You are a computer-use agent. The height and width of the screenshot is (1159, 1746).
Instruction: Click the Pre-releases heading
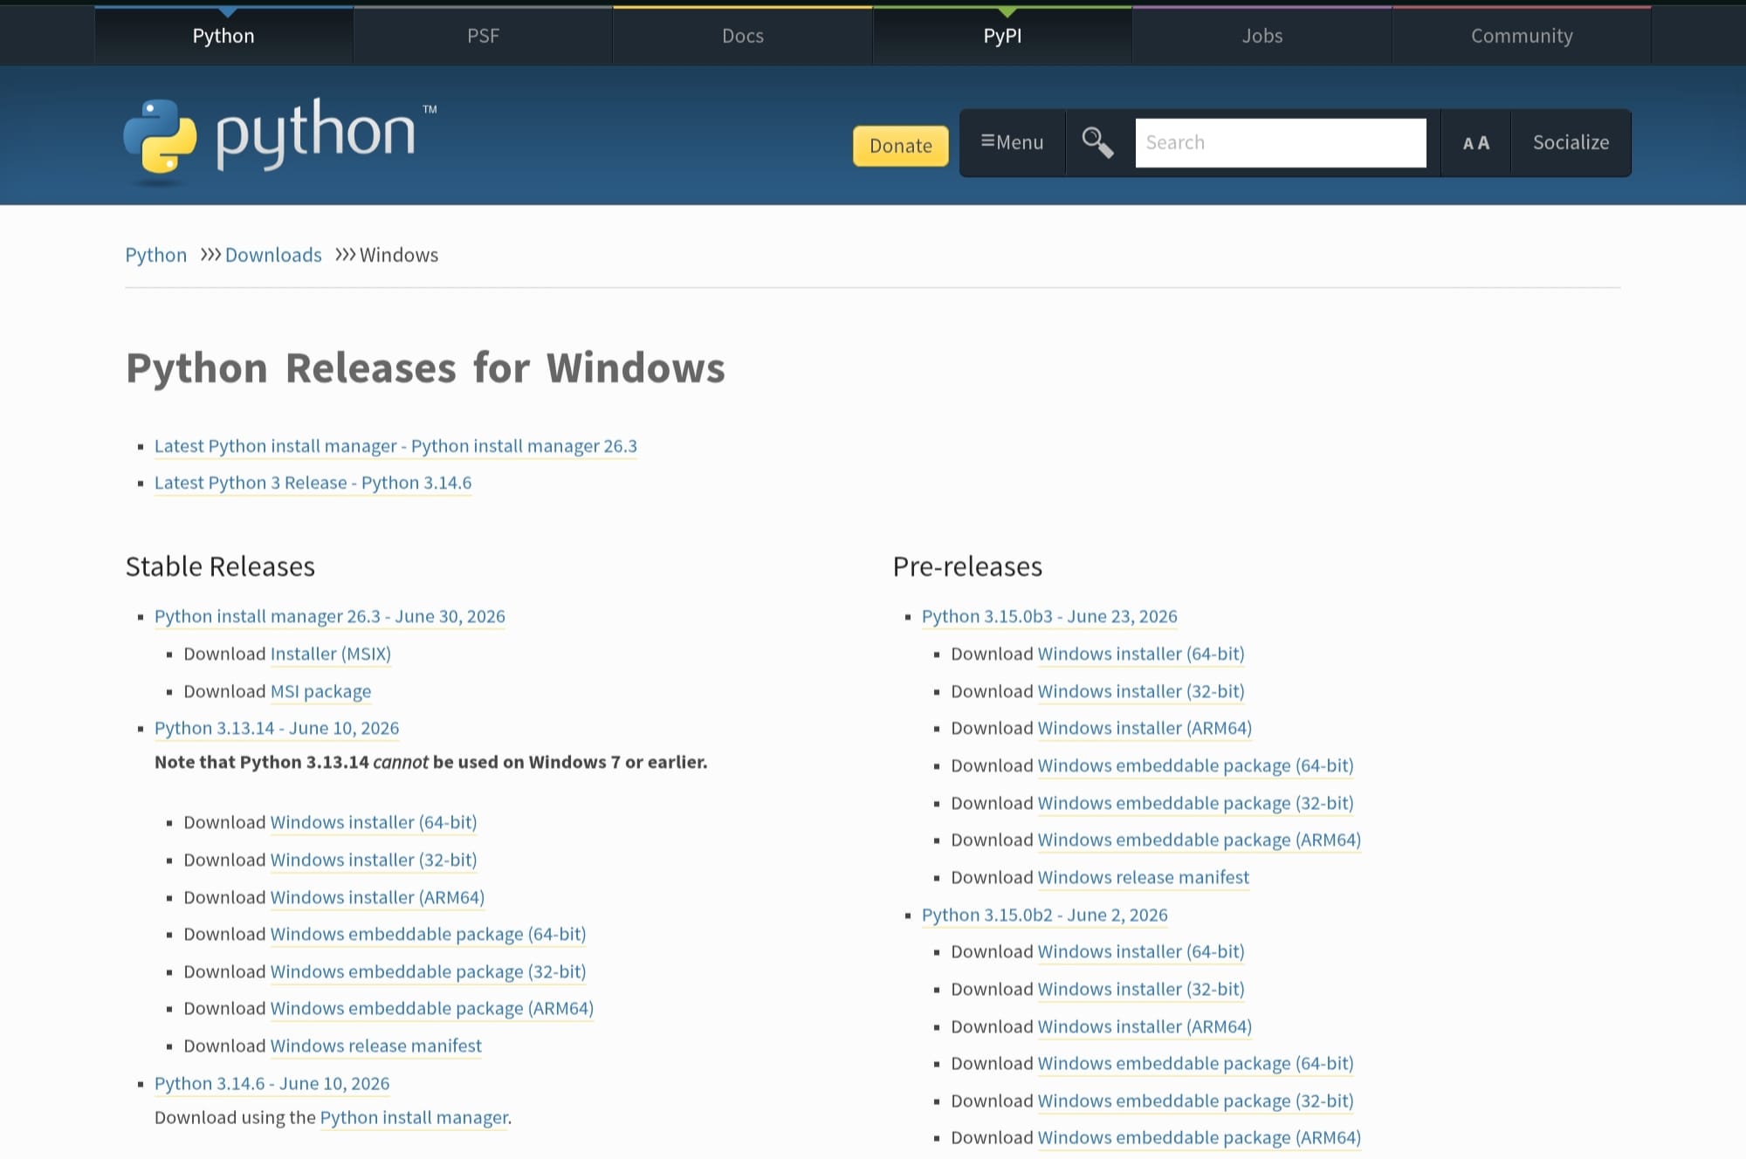click(x=967, y=566)
